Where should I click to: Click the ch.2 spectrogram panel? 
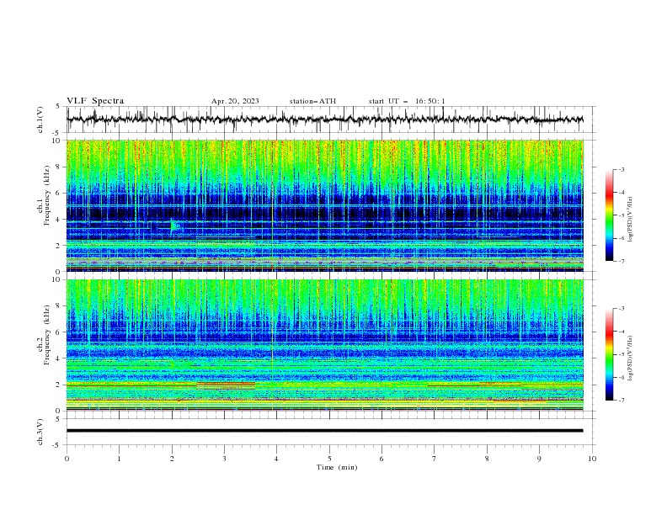coord(324,345)
